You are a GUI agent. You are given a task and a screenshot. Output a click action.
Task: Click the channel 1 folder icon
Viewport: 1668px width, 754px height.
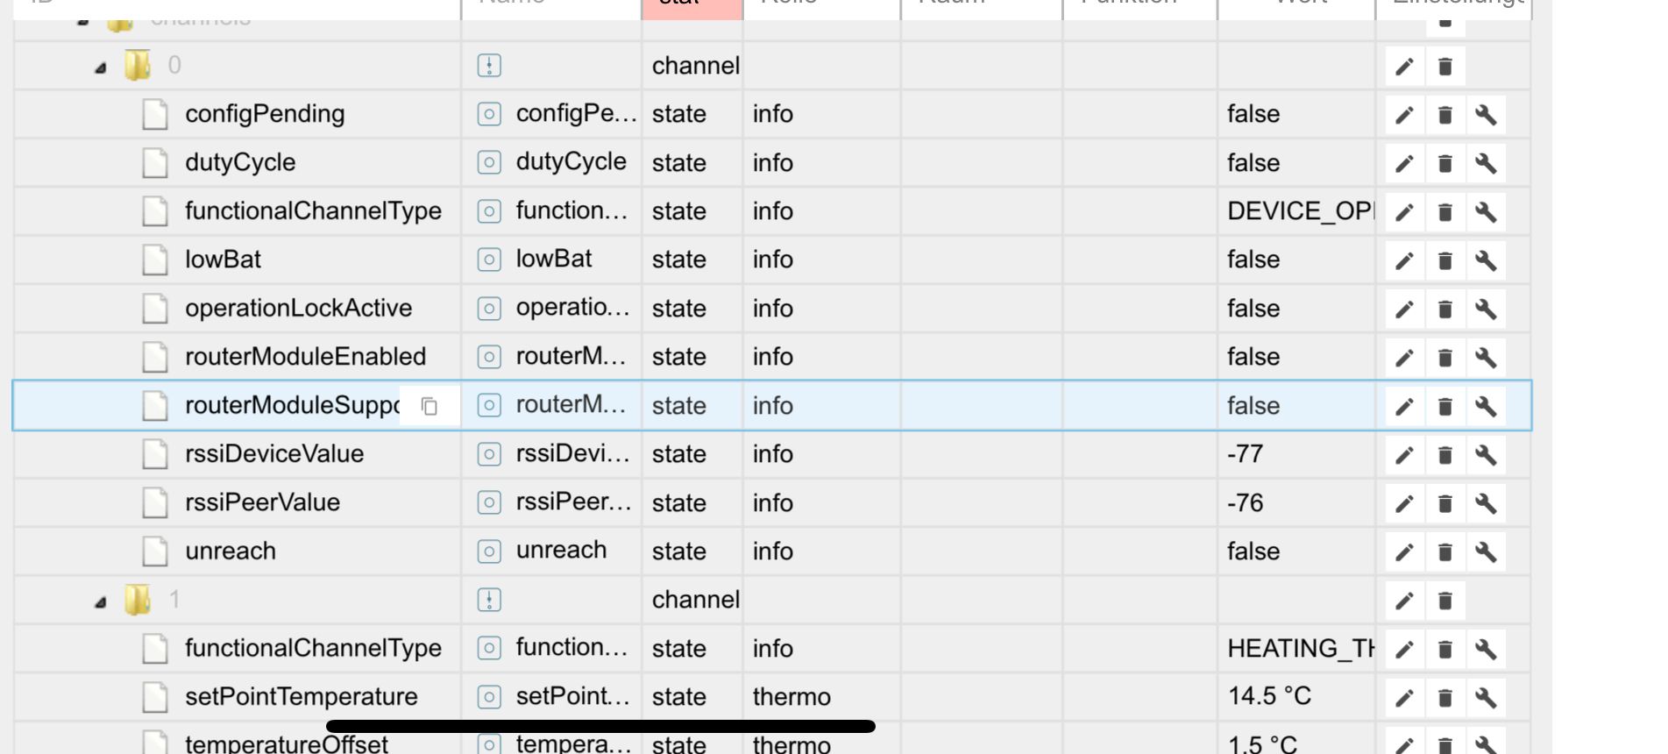pyautogui.click(x=137, y=600)
